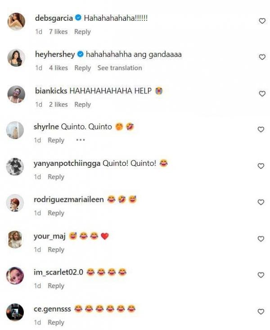Reply to debsgarcia's comment
Screen dimensions: 270x330
coord(82,32)
